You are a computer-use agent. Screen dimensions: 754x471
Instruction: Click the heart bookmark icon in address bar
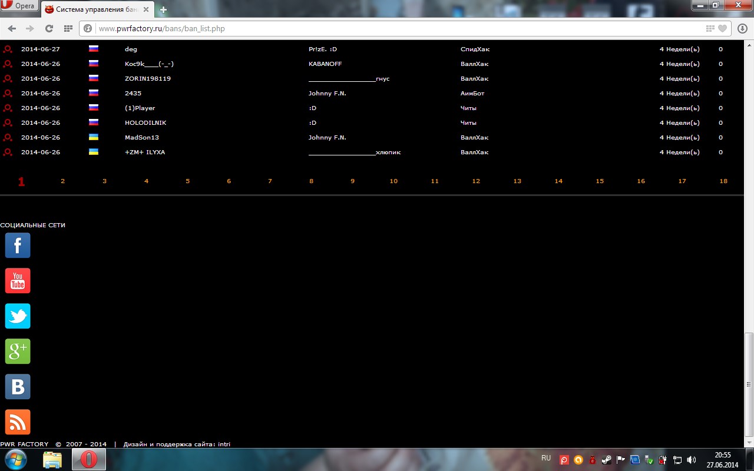[x=723, y=28]
